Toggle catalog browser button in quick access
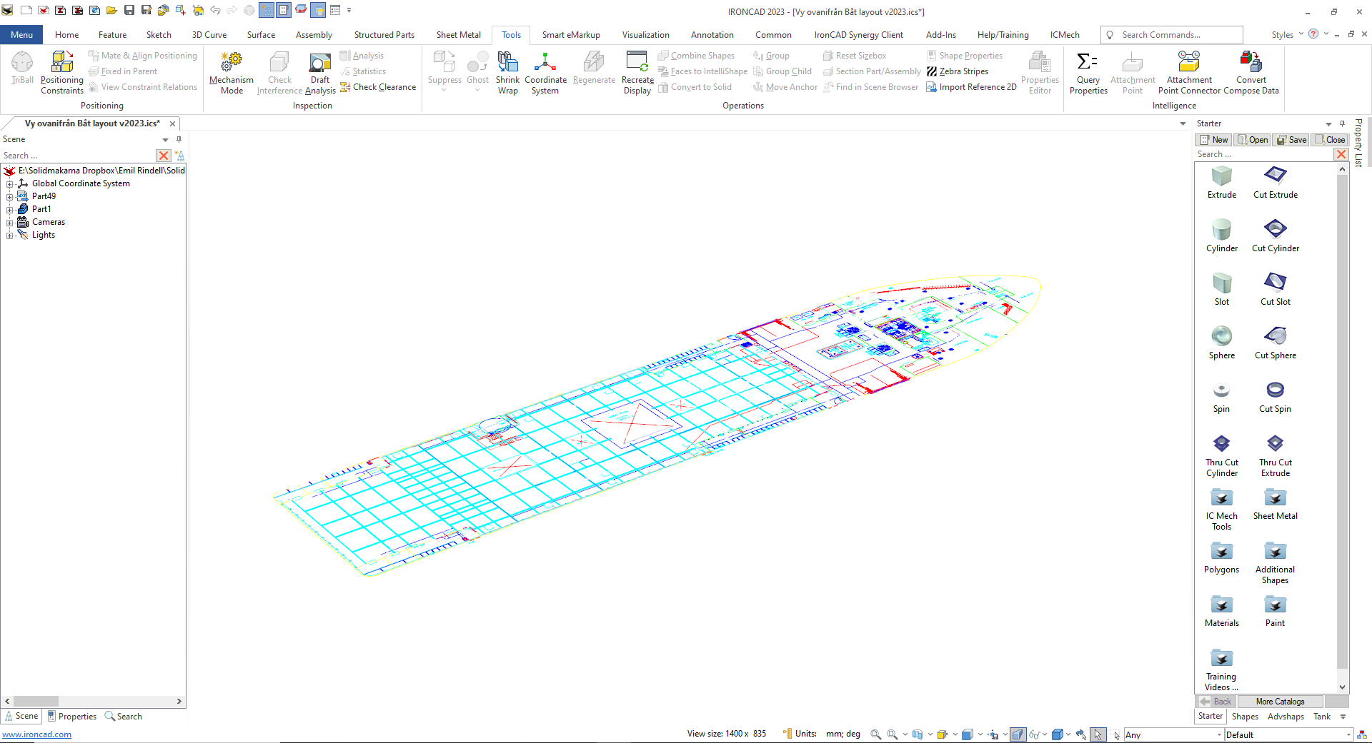The width and height of the screenshot is (1372, 743). 284,10
